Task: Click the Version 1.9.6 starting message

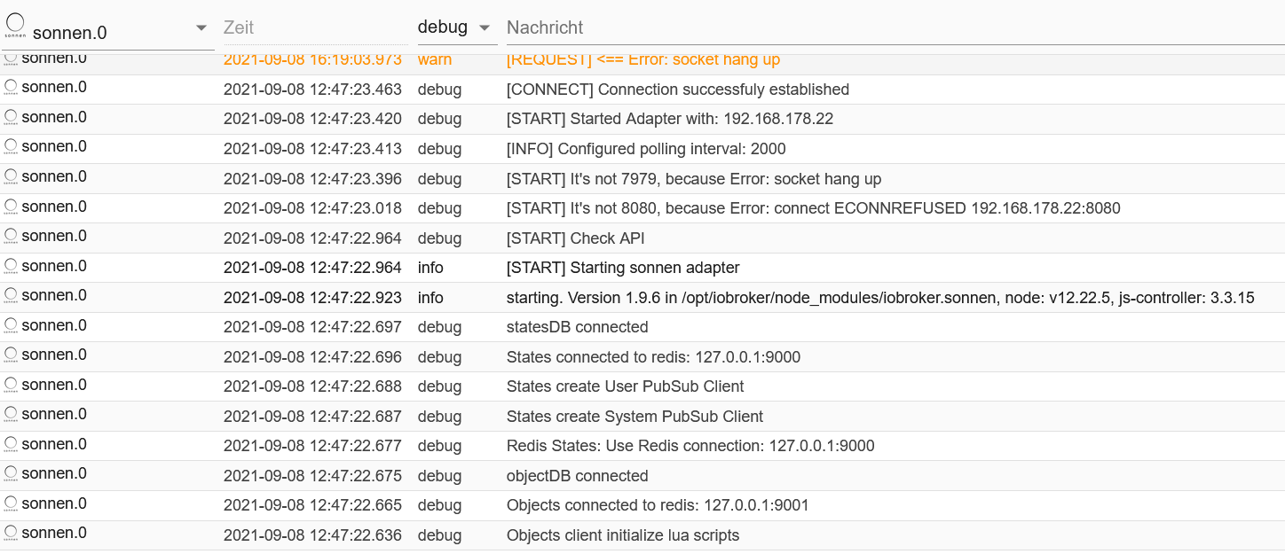Action: 879,298
